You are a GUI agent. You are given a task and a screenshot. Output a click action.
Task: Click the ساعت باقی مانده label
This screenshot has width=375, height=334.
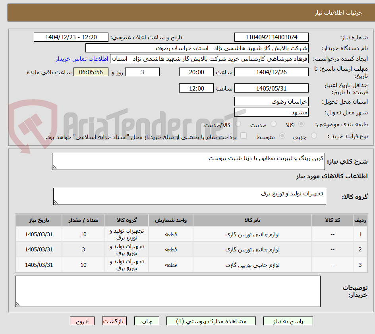(x=49, y=72)
